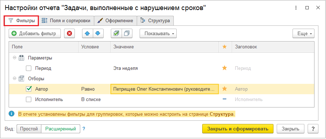The image size is (326, 139).
Task: Maximize the settings window
Action: point(307,8)
